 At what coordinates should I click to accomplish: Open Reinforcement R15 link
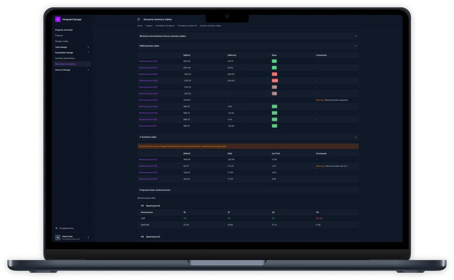(x=148, y=179)
